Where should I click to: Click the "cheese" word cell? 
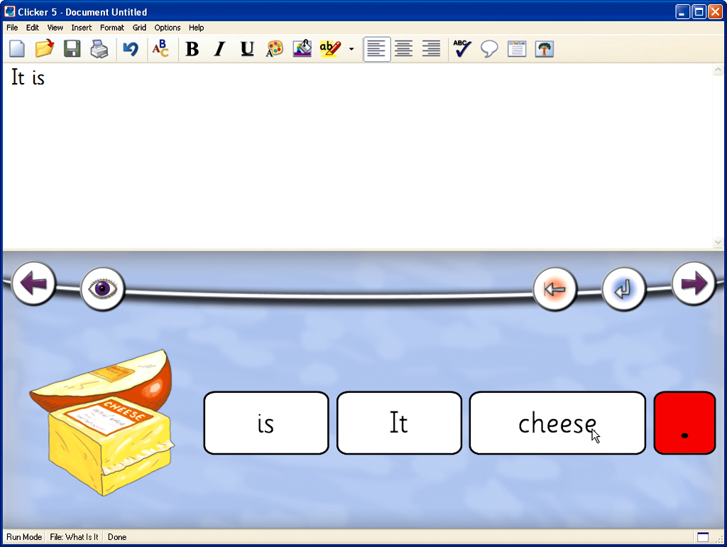click(x=557, y=423)
